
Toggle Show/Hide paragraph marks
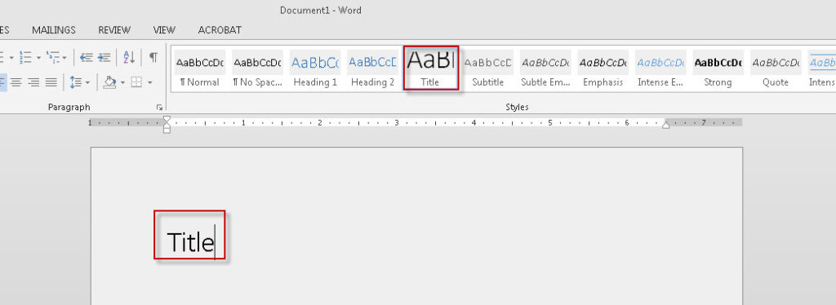(153, 57)
